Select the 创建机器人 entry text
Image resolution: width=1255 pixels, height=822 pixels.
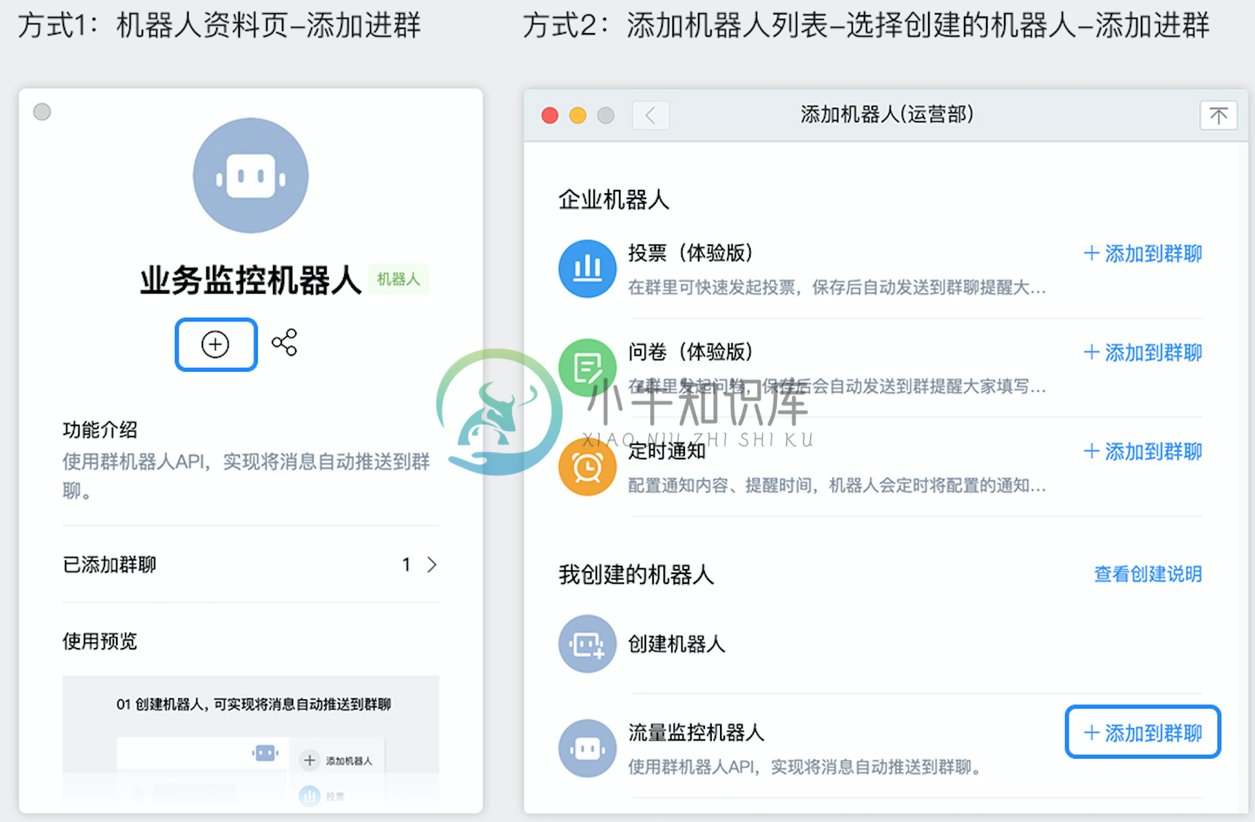(x=677, y=644)
